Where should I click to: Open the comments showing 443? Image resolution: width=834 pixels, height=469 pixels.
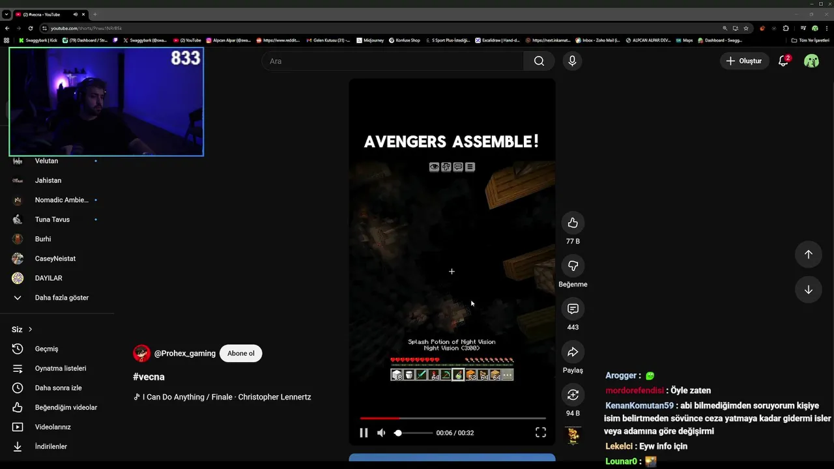[x=573, y=309]
